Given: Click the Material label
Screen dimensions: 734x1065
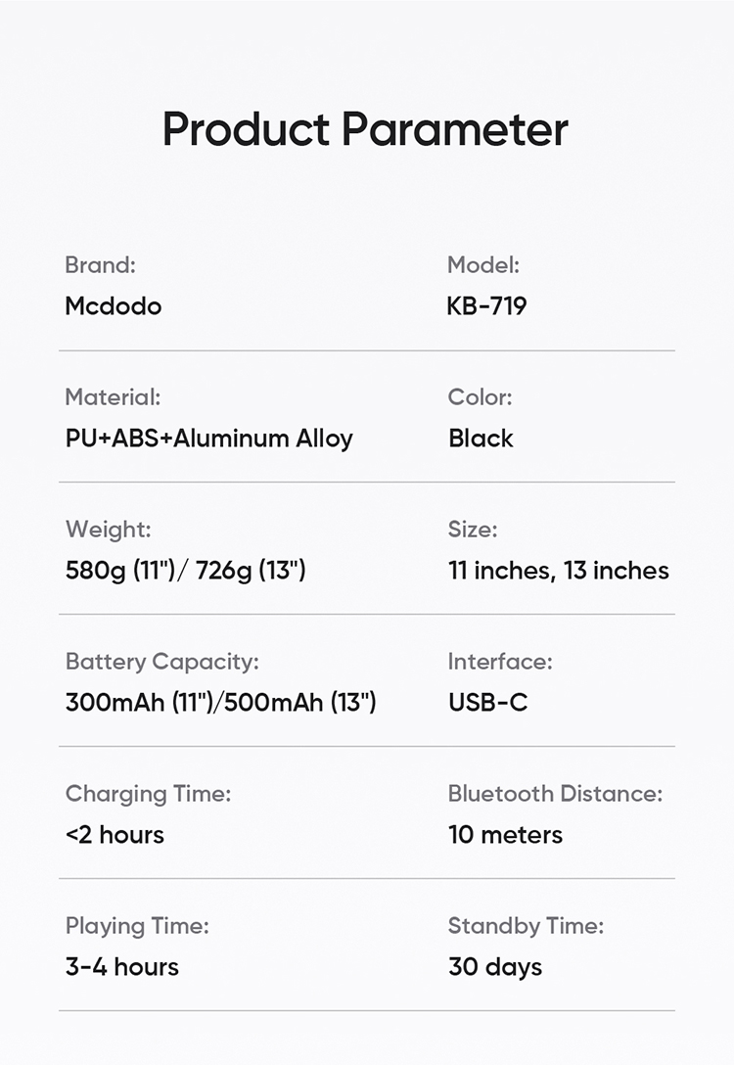Looking at the screenshot, I should [113, 396].
